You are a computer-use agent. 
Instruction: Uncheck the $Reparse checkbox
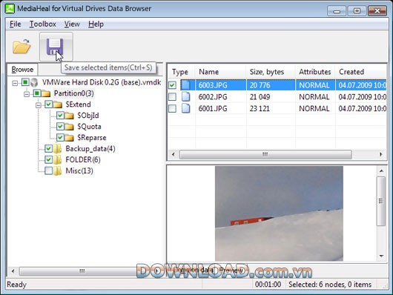pyautogui.click(x=60, y=137)
